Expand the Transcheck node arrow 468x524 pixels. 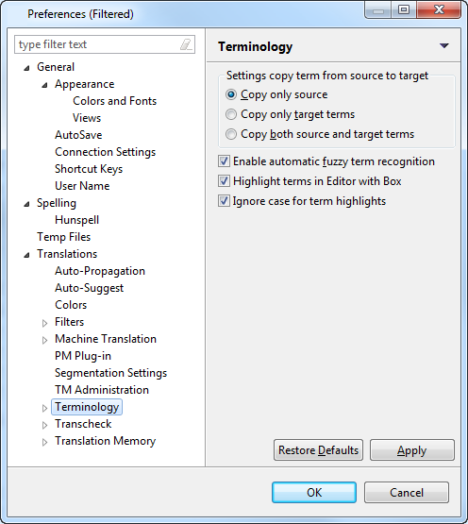coord(44,425)
